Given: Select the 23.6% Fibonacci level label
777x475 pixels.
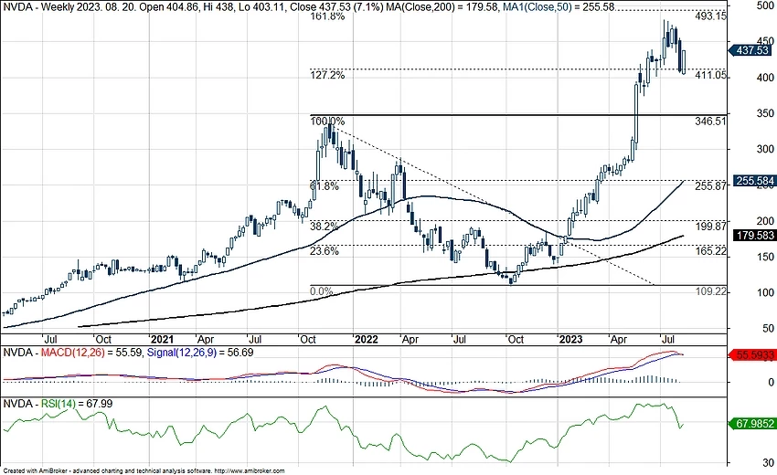Looking at the screenshot, I should point(325,251).
